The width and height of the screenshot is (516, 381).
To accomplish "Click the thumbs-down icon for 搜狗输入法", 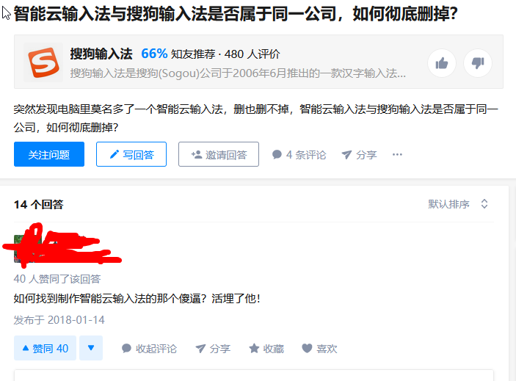I will click(478, 63).
